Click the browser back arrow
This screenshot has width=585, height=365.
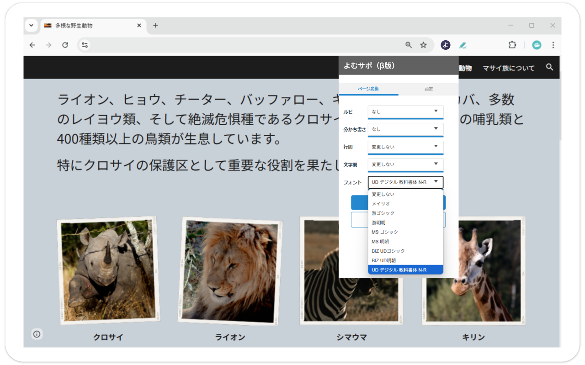coord(32,45)
